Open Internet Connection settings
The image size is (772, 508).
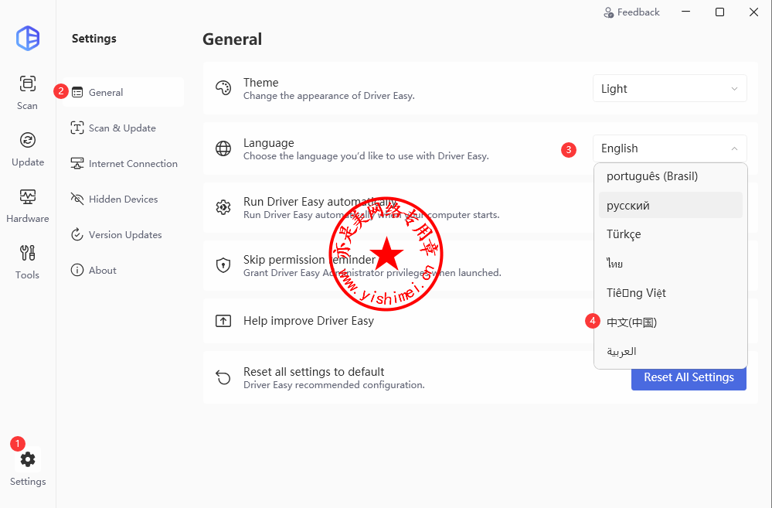tap(124, 164)
